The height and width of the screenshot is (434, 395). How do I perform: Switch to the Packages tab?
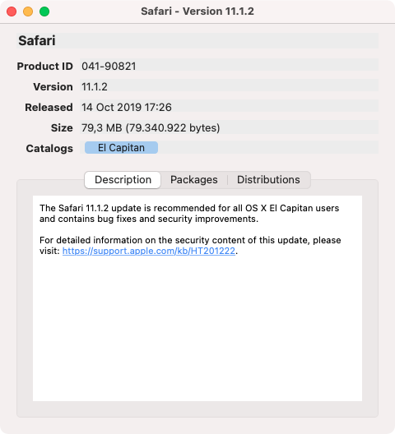click(x=193, y=180)
